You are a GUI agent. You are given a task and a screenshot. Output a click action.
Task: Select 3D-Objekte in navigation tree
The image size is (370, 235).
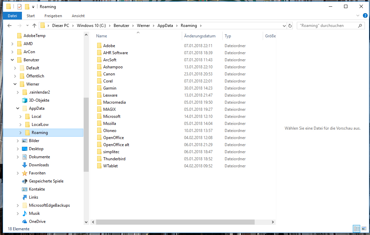pyautogui.click(x=39, y=100)
